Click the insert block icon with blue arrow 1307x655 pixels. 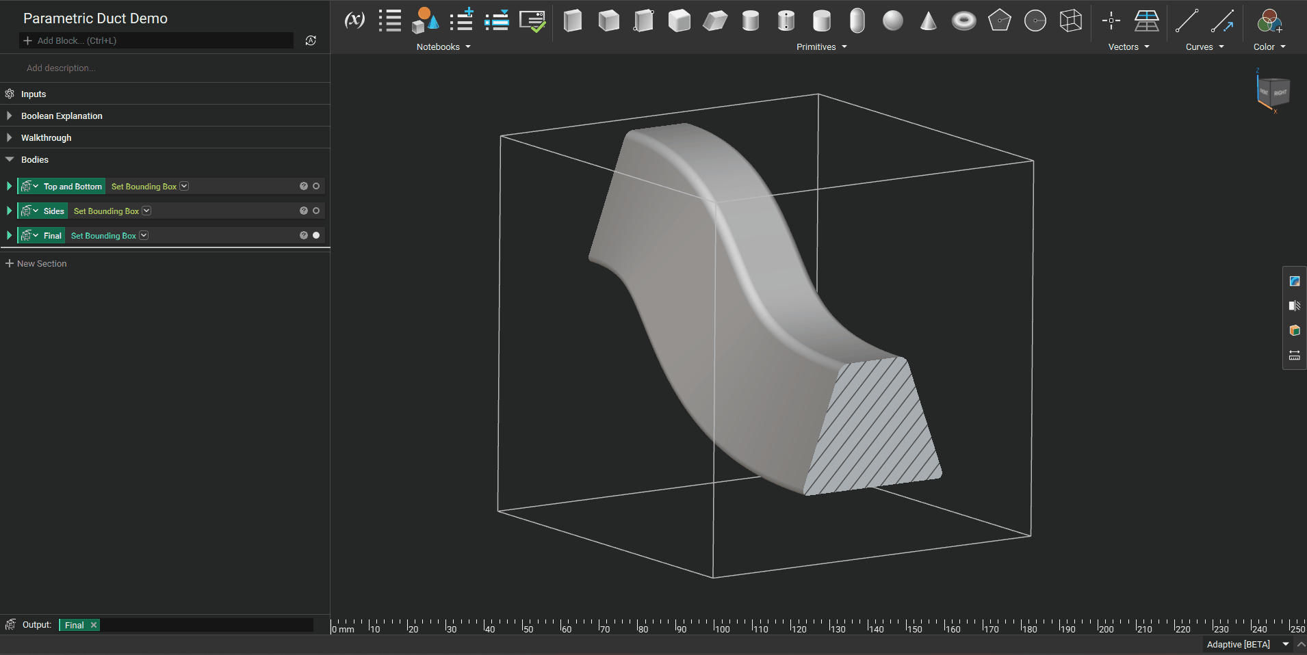[497, 21]
